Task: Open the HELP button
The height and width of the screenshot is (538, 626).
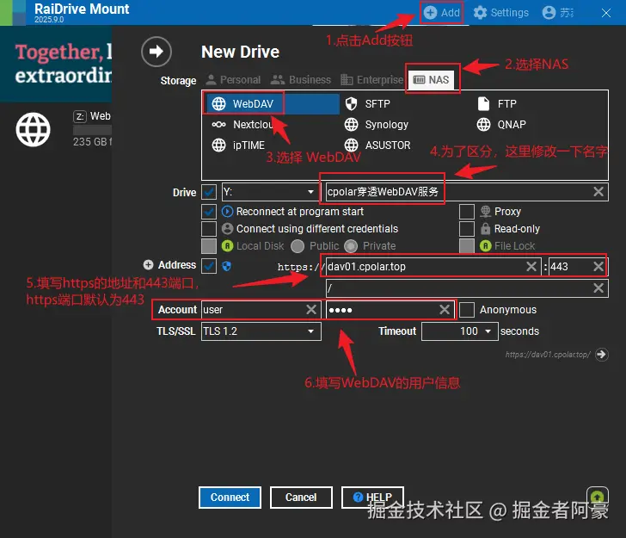Action: 372,498
